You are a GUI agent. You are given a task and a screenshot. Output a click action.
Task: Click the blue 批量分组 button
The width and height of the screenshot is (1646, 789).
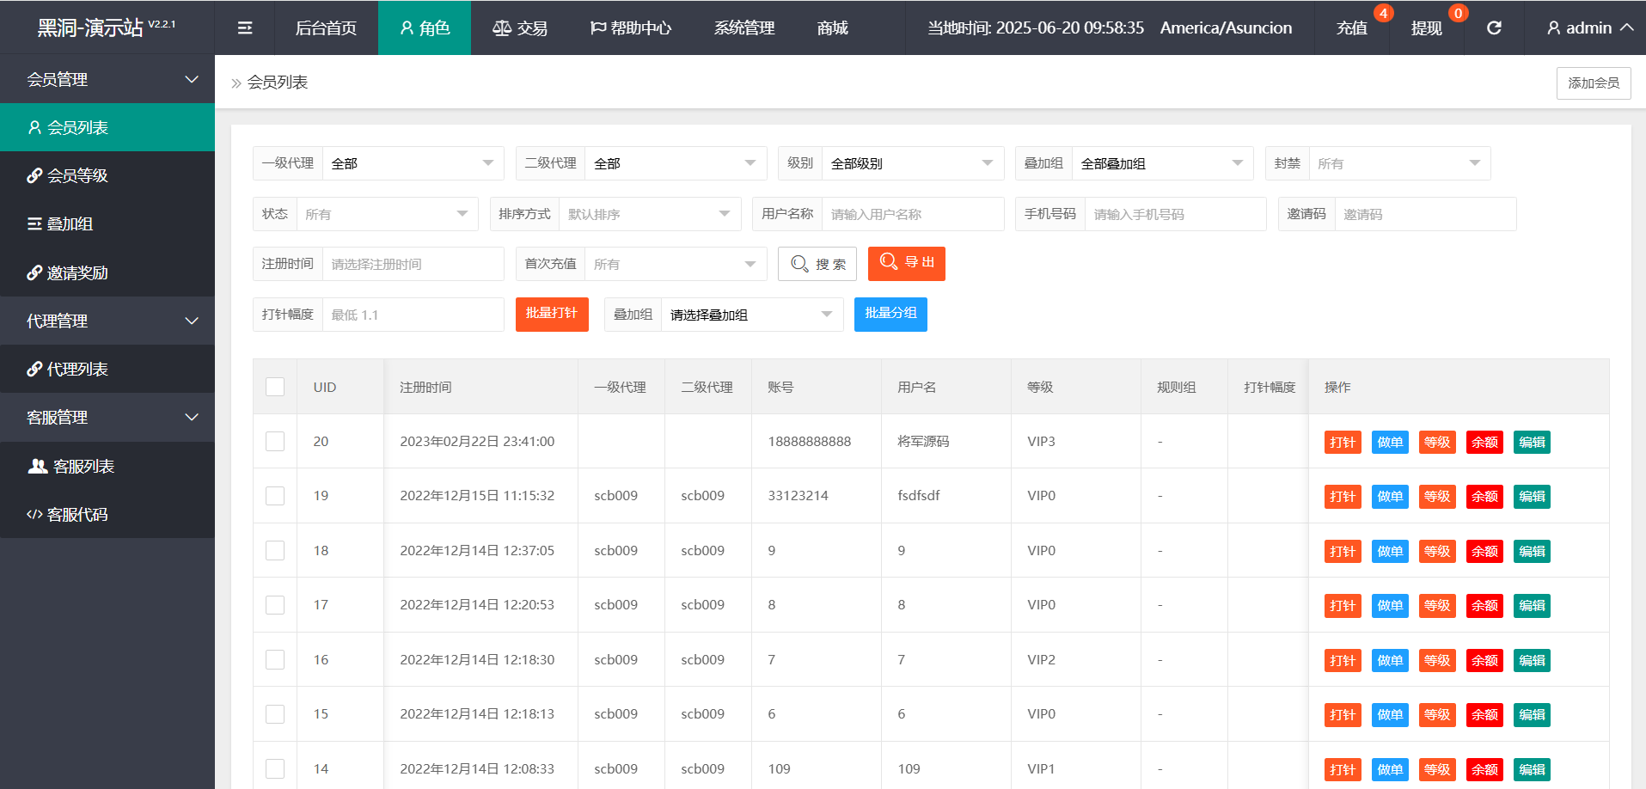(890, 315)
